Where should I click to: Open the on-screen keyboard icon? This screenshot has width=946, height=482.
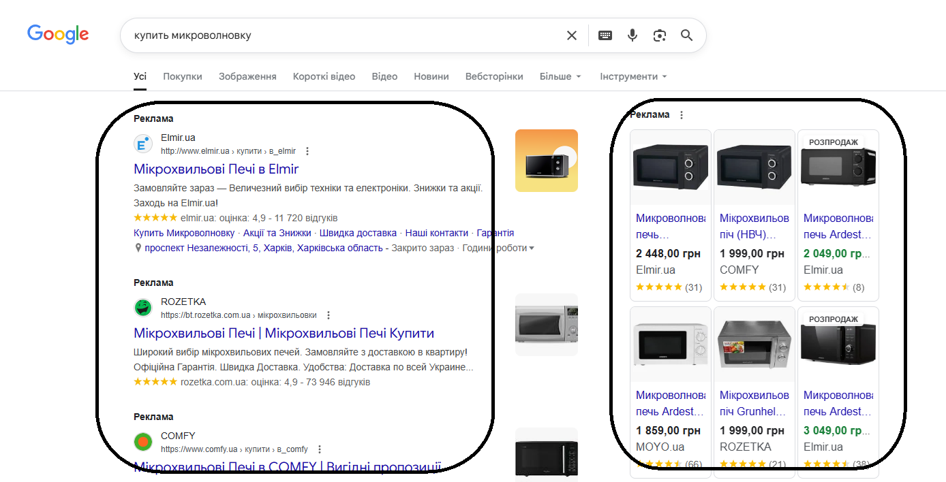click(605, 35)
